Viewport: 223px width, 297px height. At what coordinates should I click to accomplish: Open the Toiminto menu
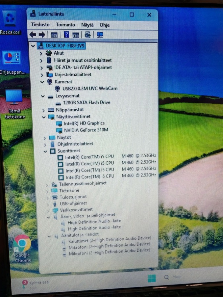(65, 25)
